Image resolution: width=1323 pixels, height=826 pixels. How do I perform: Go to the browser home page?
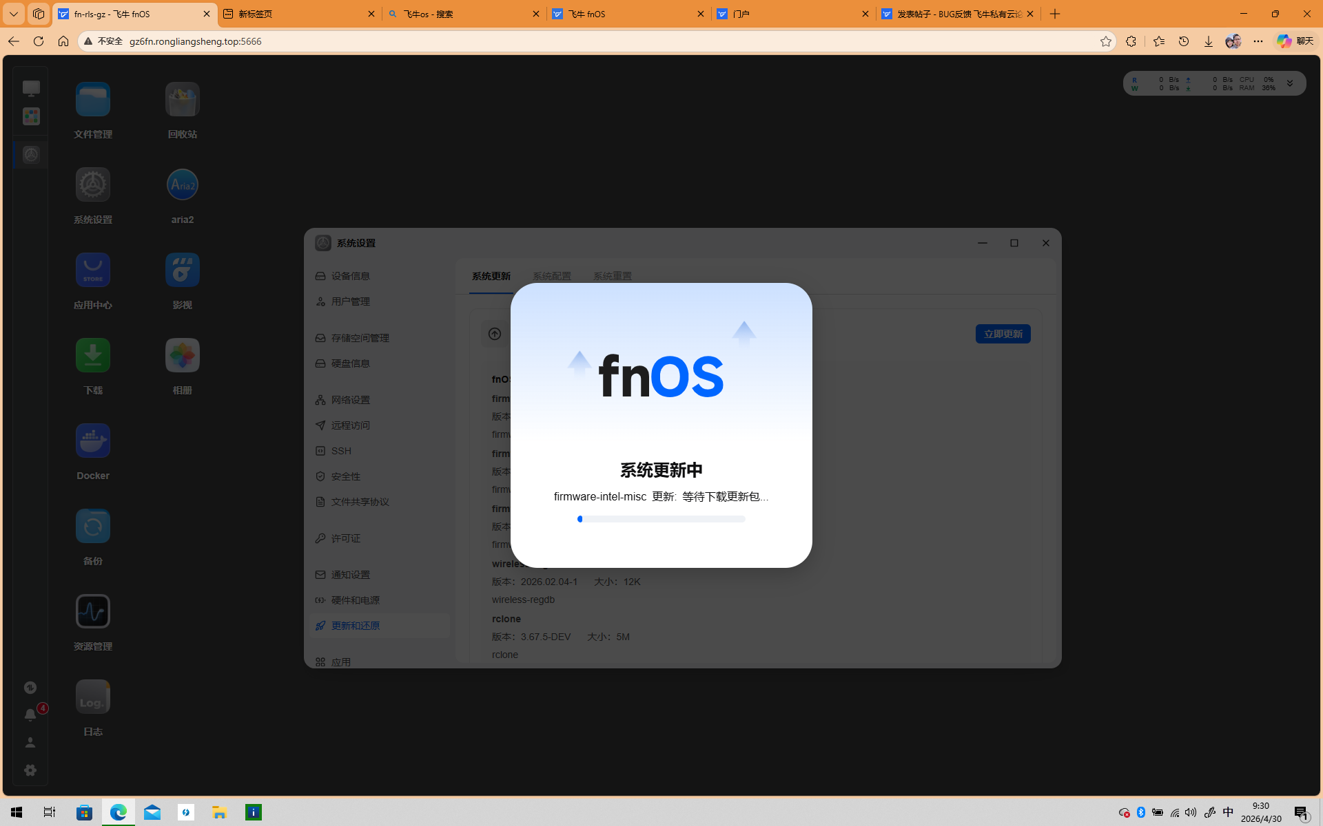tap(63, 41)
